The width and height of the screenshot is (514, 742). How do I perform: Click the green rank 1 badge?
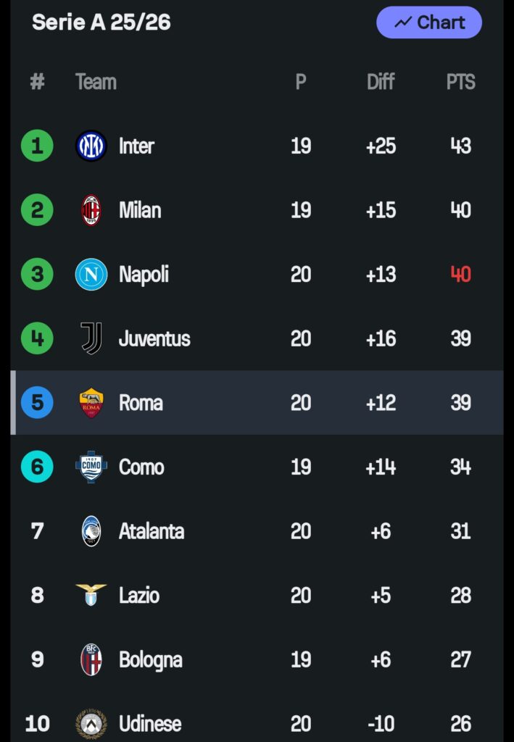point(37,146)
